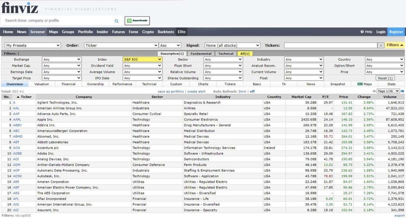Click Apple Inc. company name
Image resolution: width=406 pixels, height=218 pixels.
point(45,119)
